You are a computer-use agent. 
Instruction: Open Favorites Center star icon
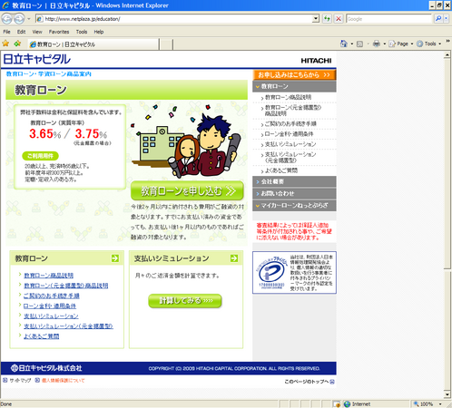coord(5,44)
